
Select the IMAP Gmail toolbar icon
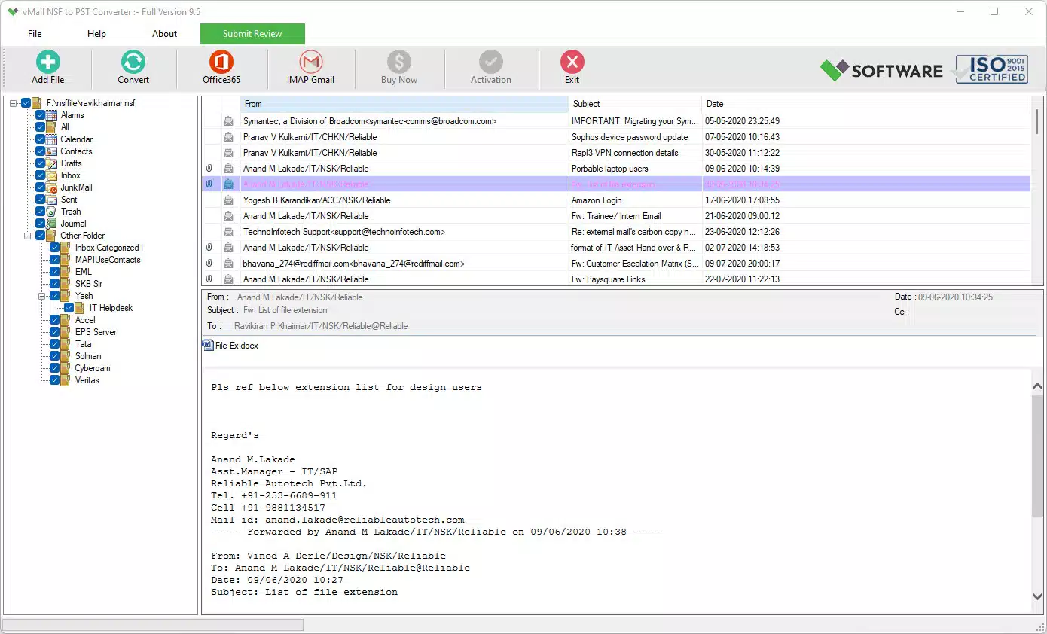pos(310,62)
